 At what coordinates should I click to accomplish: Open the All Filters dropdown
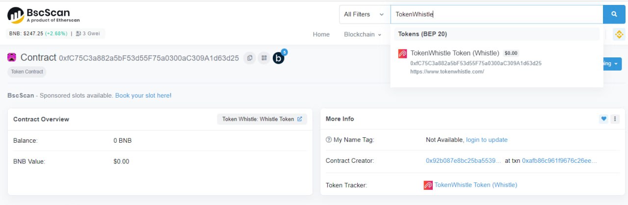[x=364, y=14]
